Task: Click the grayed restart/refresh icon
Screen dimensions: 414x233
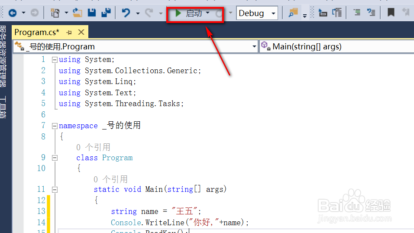Action: (219, 13)
